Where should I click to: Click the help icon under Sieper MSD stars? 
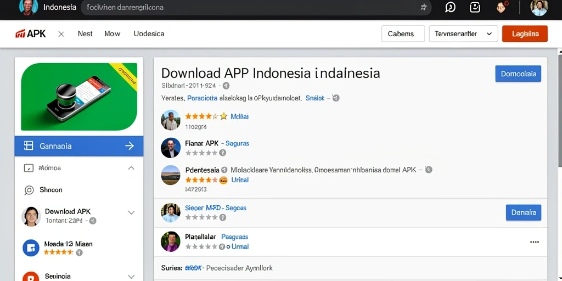tap(223, 217)
